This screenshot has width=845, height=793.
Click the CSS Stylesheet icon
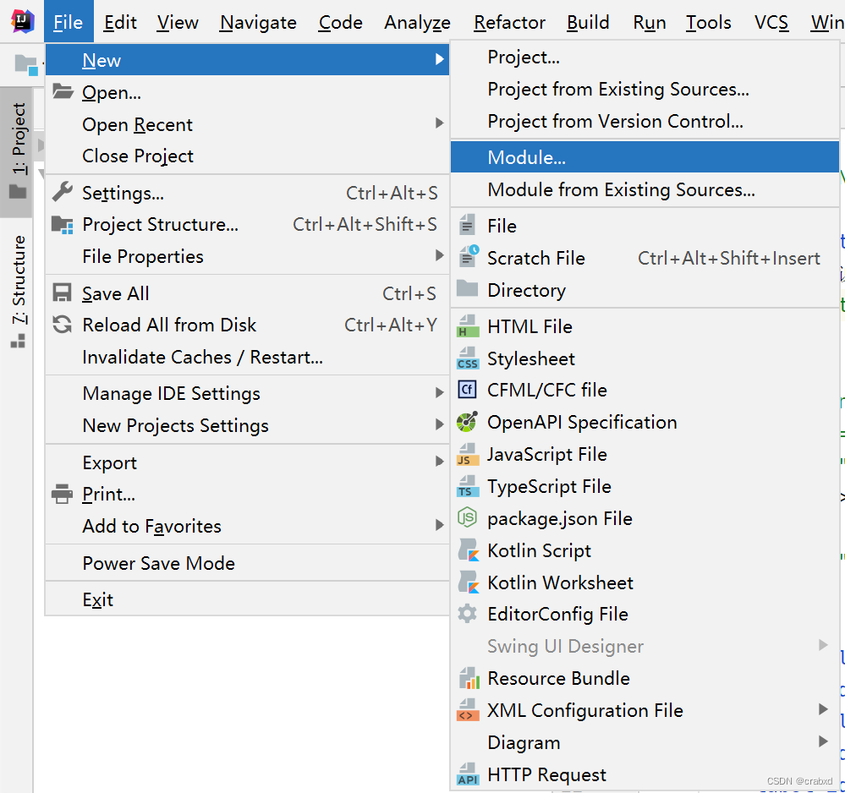(x=467, y=358)
